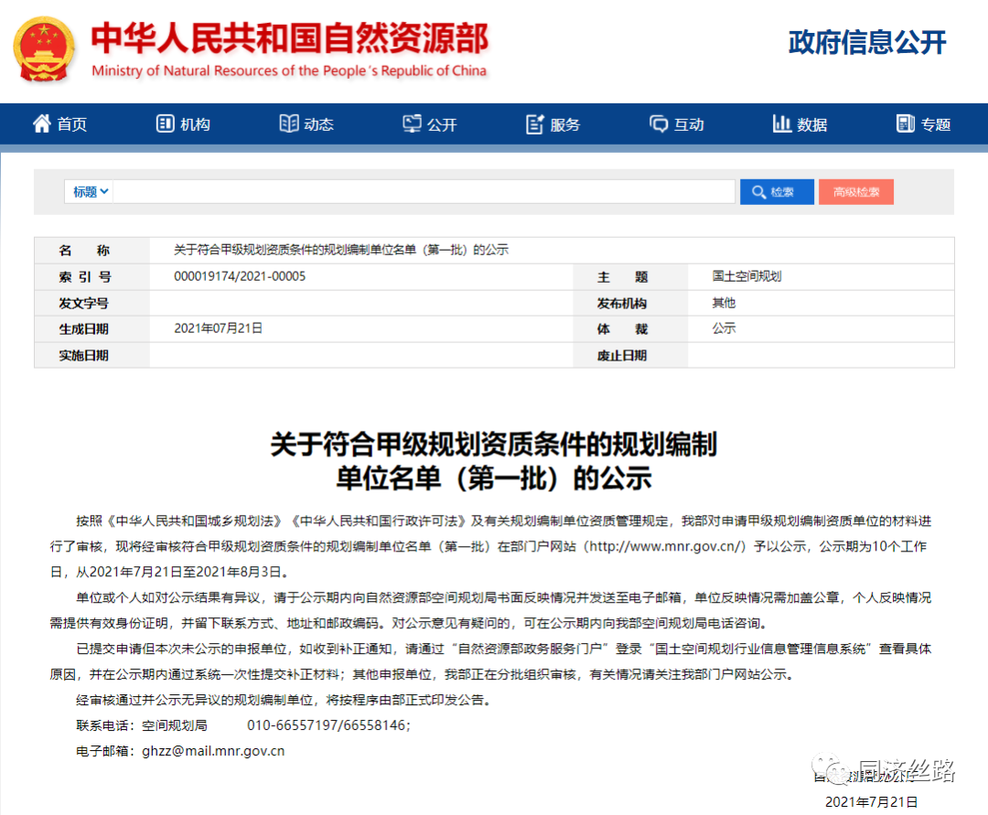Click the article headline 关于符合甲级规划资质条件
This screenshot has width=988, height=815.
pyautogui.click(x=494, y=461)
